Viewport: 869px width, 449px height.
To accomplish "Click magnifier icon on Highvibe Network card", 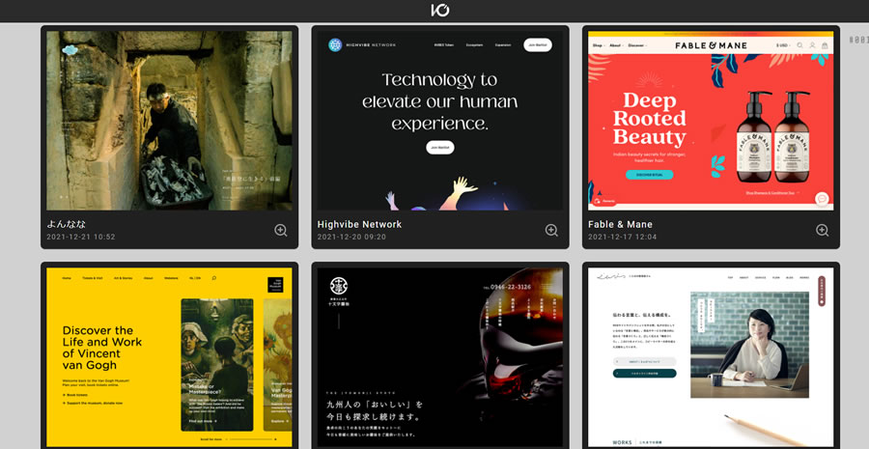I will tap(551, 230).
